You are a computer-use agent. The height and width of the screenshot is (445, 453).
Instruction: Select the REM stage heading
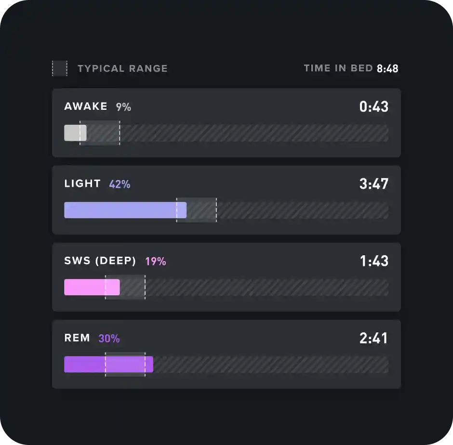(77, 338)
